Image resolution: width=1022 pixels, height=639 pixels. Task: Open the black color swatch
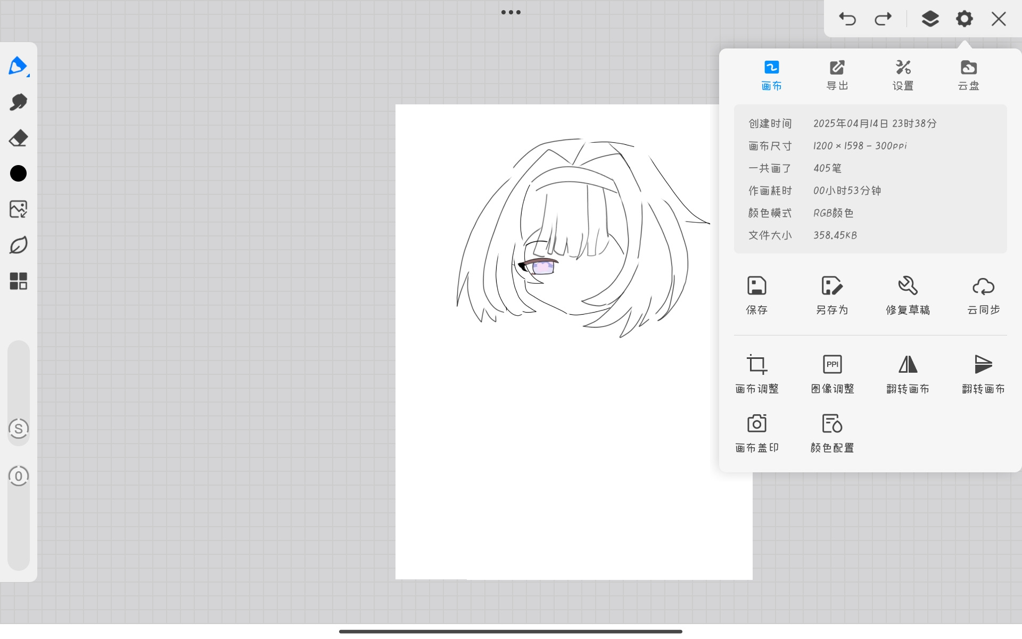tap(18, 173)
